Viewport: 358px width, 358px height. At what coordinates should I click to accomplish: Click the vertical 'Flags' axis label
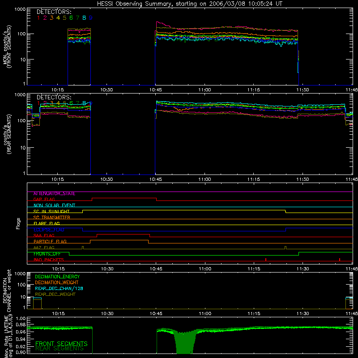[x=18, y=223]
